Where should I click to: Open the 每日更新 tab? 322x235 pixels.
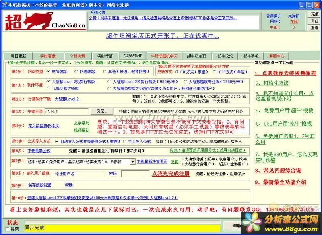click(x=18, y=56)
